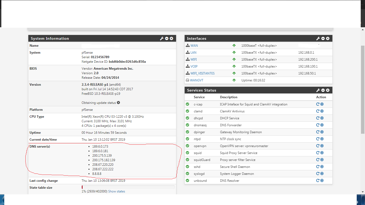Viewport: 365px width, 205px height.
Task: Open the WAN interface link
Action: [x=194, y=46]
